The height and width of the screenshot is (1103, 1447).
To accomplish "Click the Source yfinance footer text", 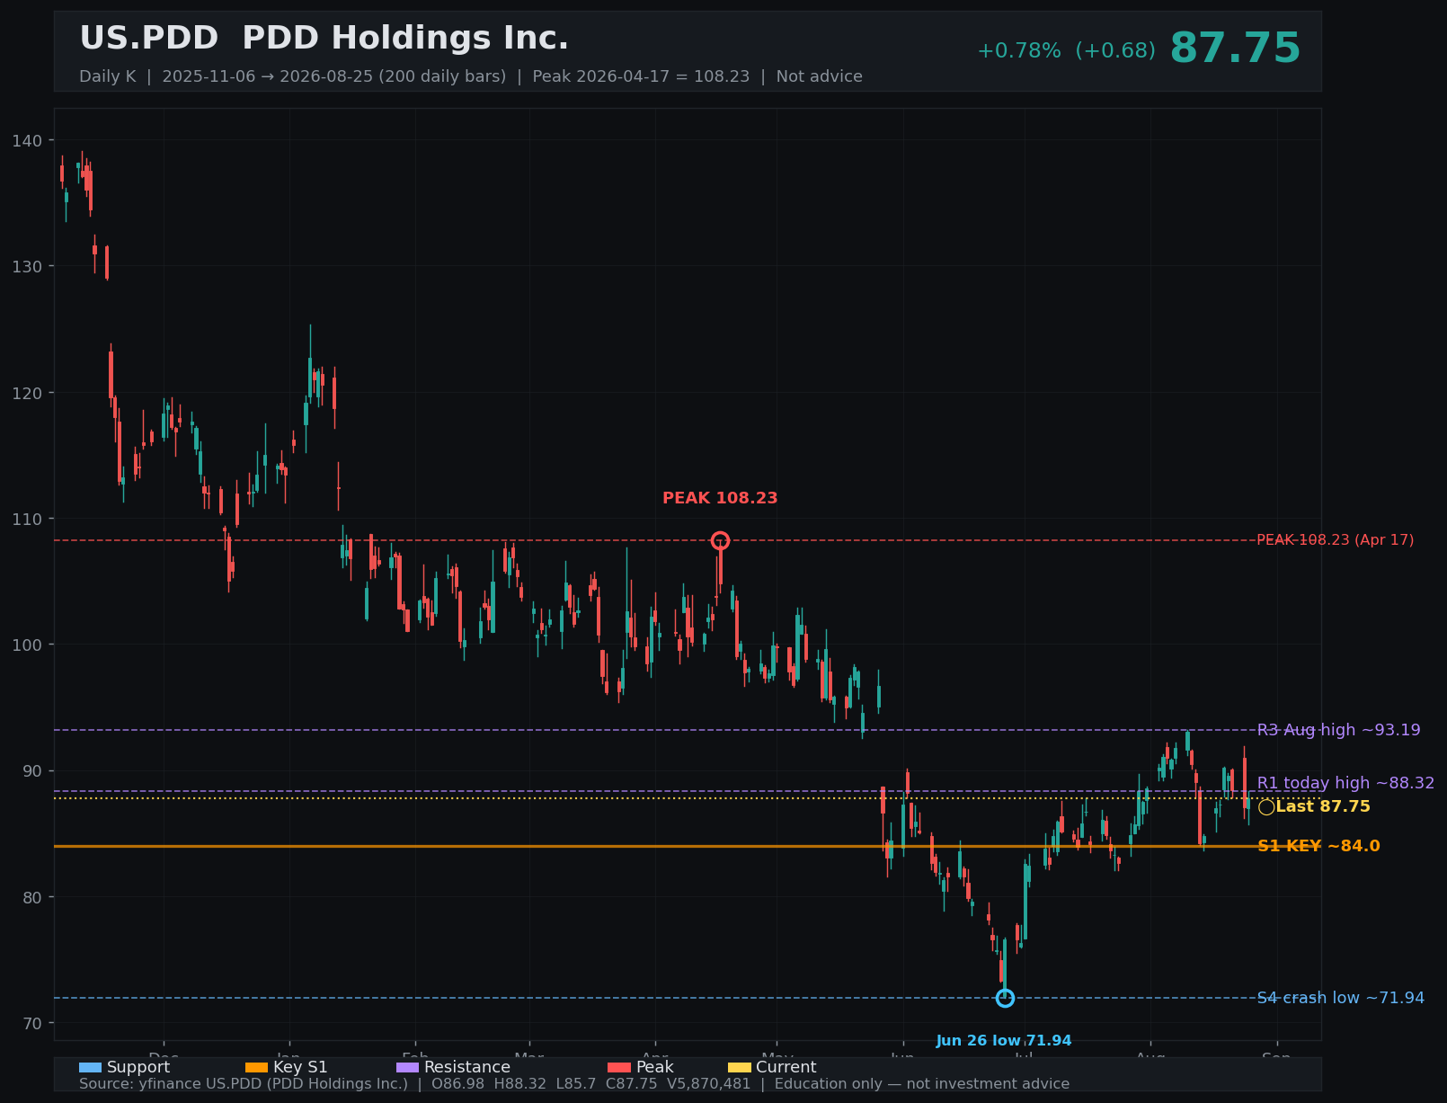I will click(x=574, y=1084).
